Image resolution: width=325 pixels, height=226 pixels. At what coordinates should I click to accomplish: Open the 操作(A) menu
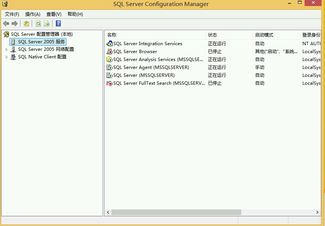33,14
